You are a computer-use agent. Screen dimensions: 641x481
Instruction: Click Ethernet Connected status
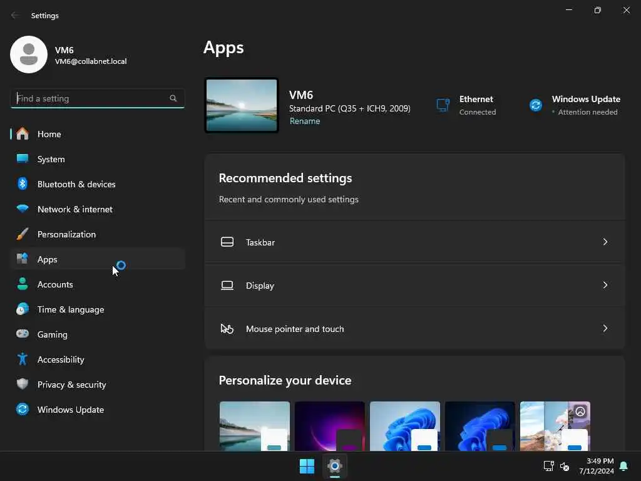pyautogui.click(x=466, y=105)
